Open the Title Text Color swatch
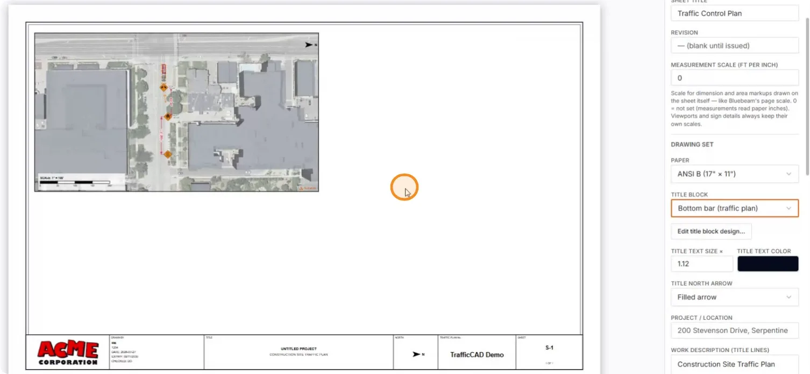This screenshot has width=810, height=374. (x=768, y=264)
